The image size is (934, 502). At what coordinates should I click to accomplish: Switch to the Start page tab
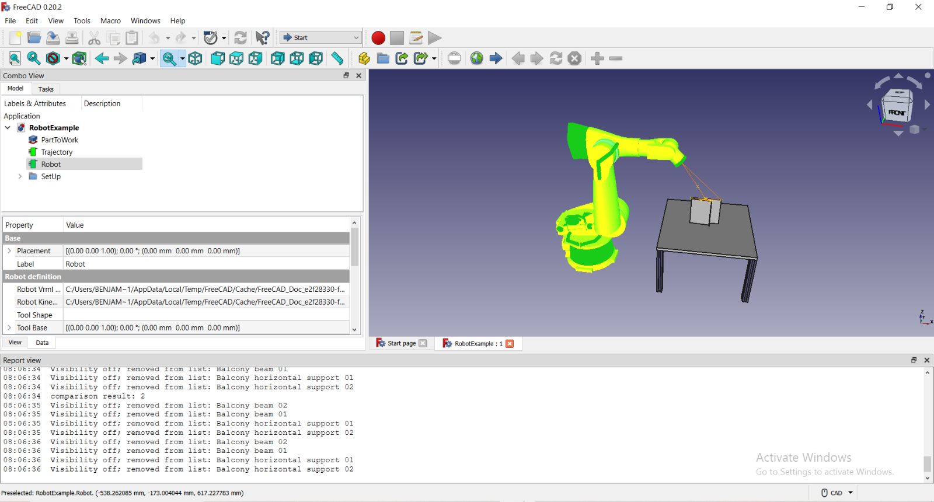pos(402,343)
